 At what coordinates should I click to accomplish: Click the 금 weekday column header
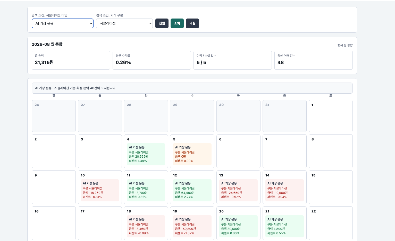coord(284,96)
